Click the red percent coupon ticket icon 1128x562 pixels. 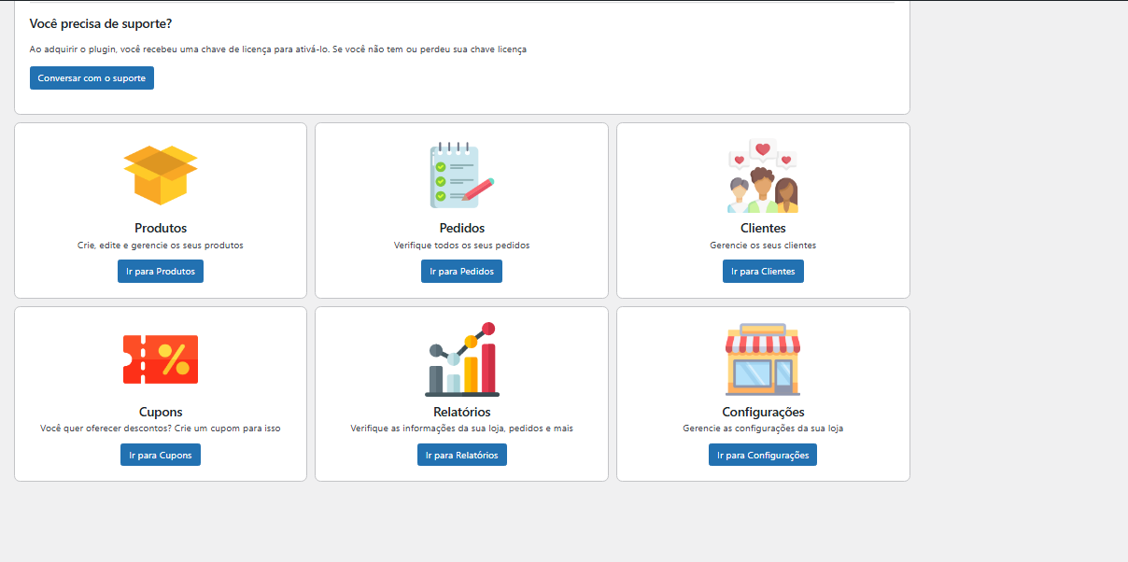[161, 359]
